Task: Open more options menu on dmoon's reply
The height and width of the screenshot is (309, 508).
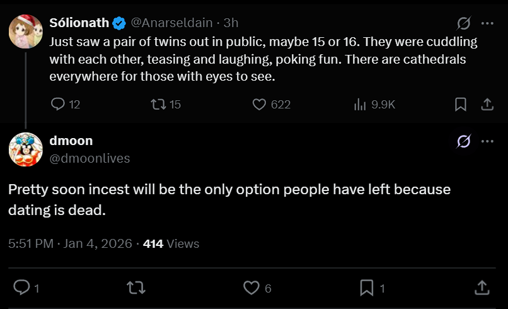Action: (487, 141)
